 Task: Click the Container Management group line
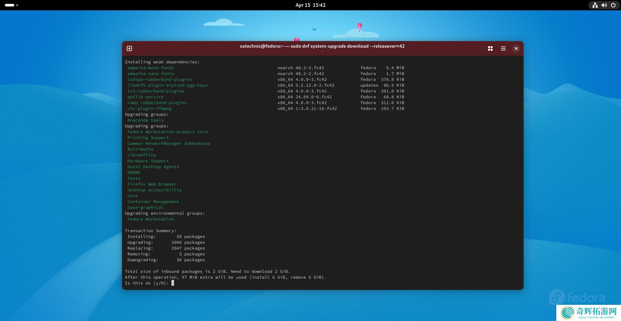tap(153, 202)
